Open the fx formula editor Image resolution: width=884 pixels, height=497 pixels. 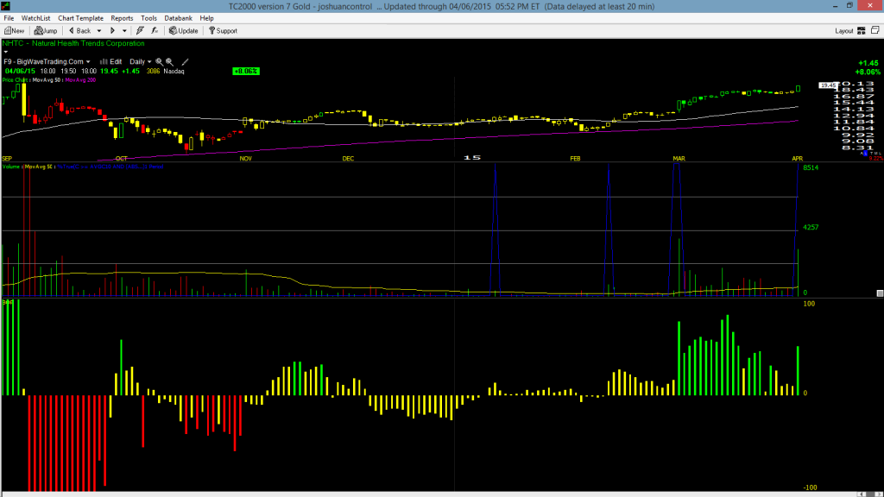pos(155,31)
